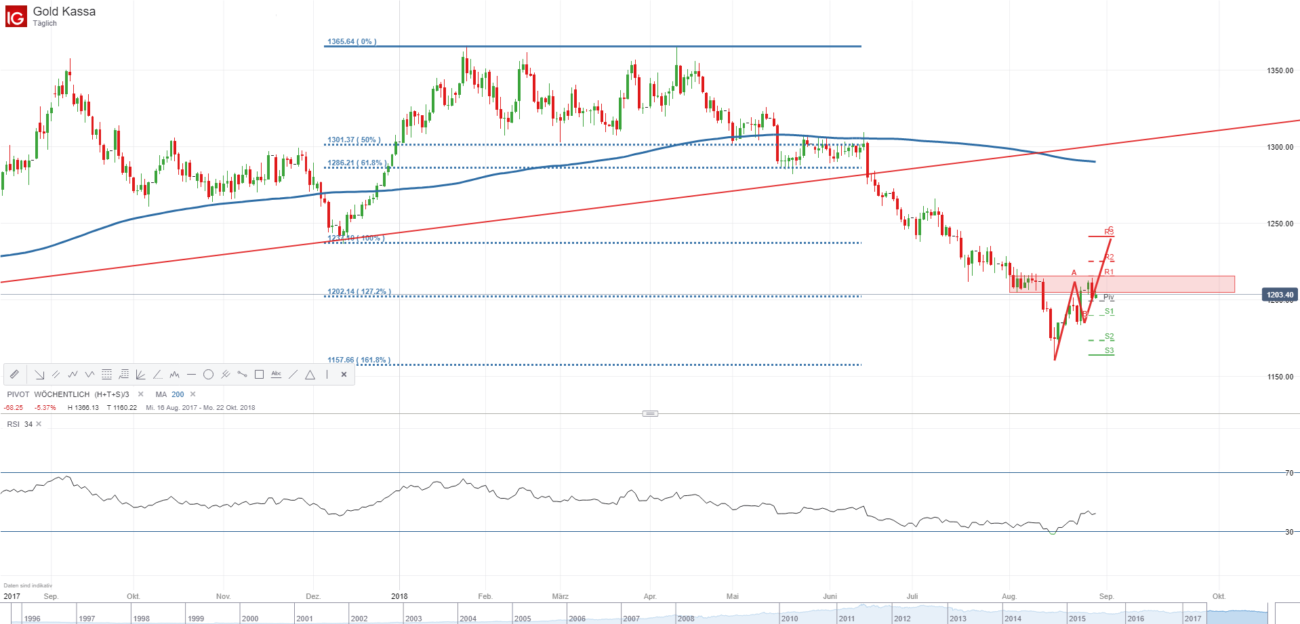Close the drawing tools toolbar

tap(344, 374)
